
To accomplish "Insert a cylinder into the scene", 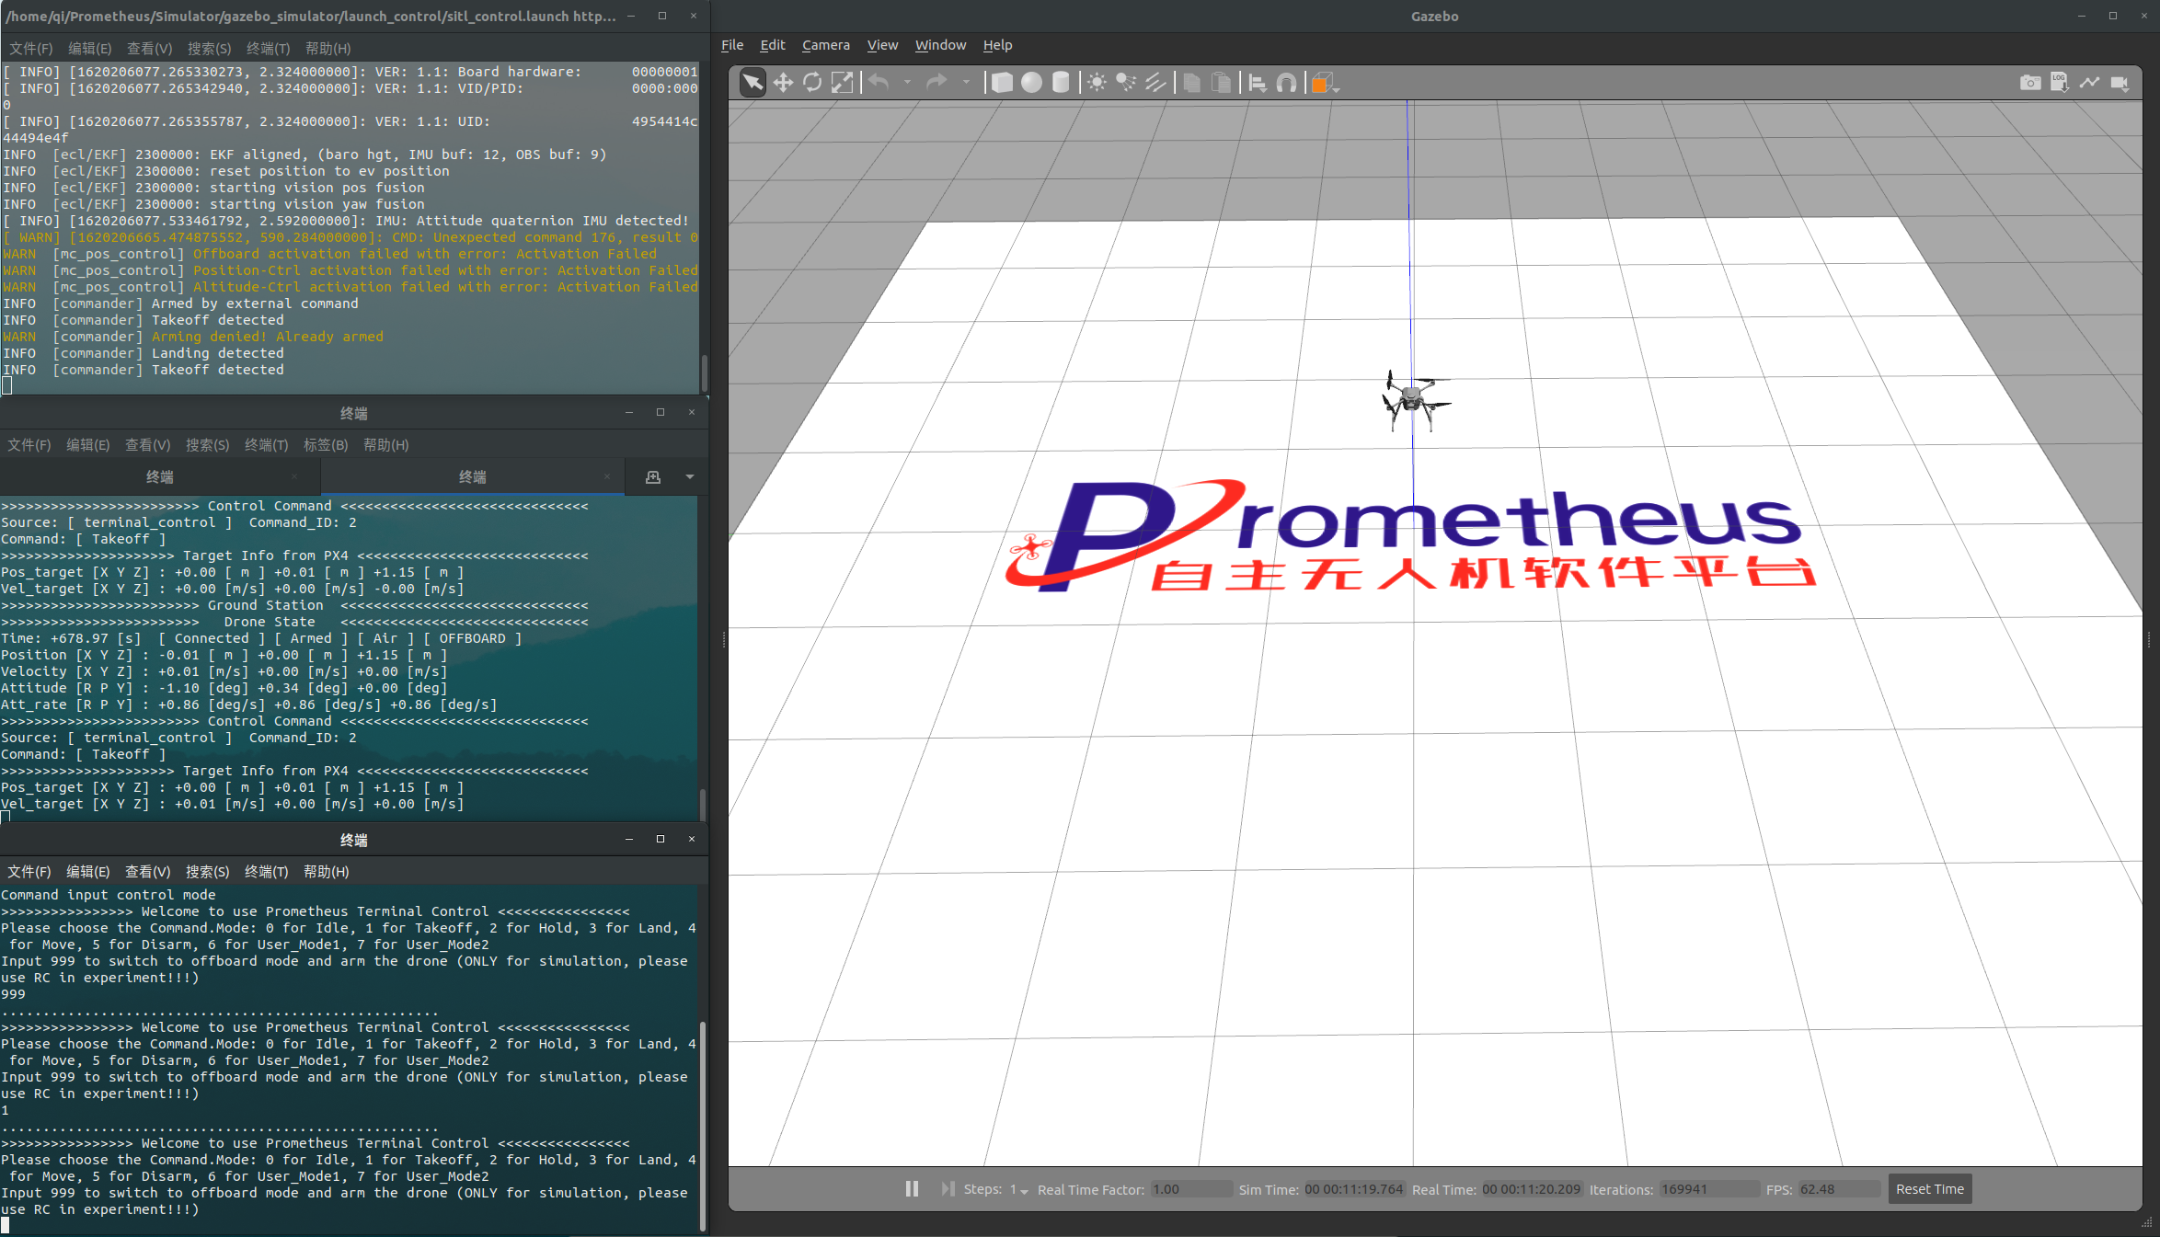I will point(1061,83).
